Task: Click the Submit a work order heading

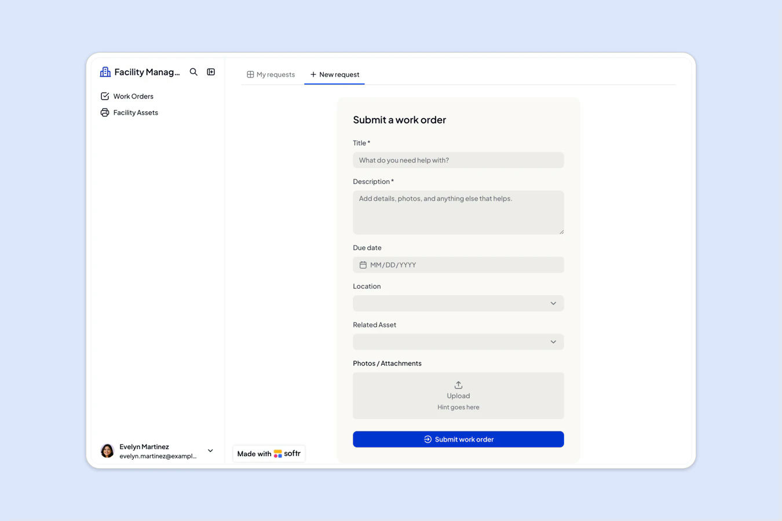Action: (400, 120)
